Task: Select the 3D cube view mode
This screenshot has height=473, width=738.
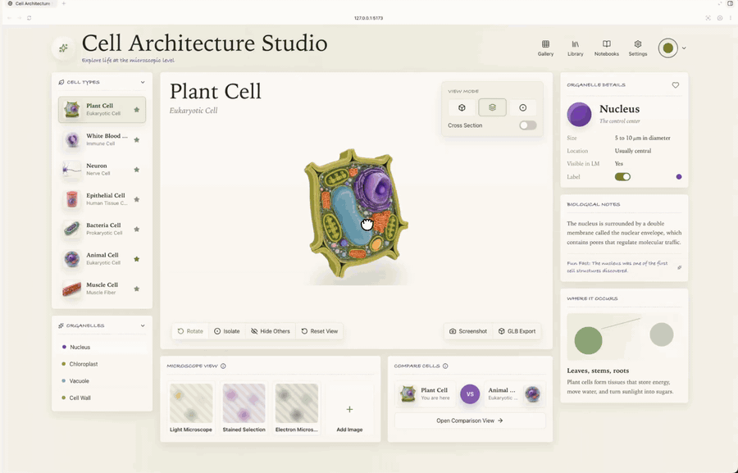Action: (462, 107)
